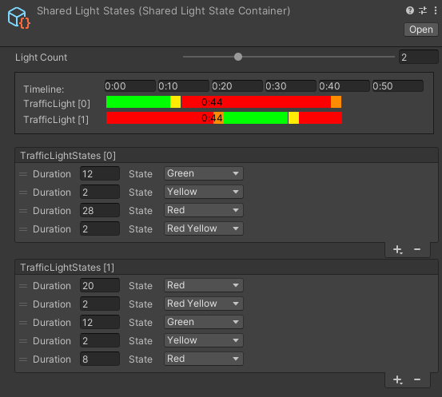Edit the Duration 28 field
This screenshot has width=442, height=397.
pyautogui.click(x=100, y=210)
